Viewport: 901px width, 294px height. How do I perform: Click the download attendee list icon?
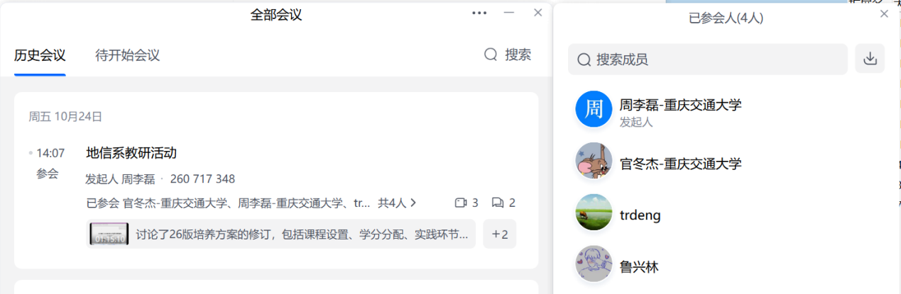[x=870, y=59]
